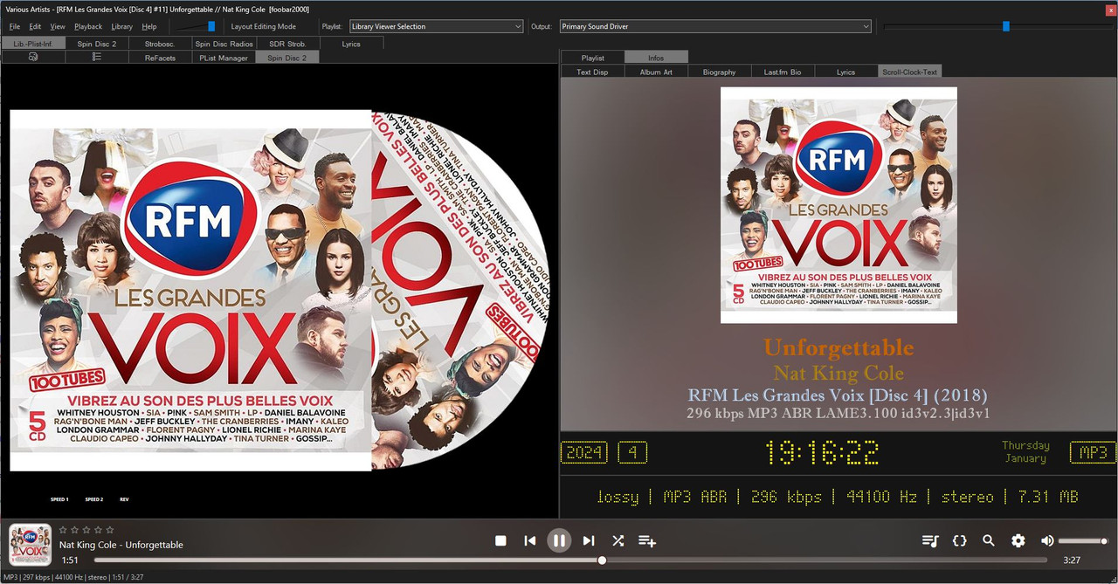Select the list icon tab
Screen dimensions: 1118x584
point(97,57)
